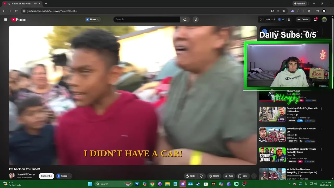Click the search magnifier button
Image resolution: width=334 pixels, height=188 pixels.
click(x=185, y=19)
